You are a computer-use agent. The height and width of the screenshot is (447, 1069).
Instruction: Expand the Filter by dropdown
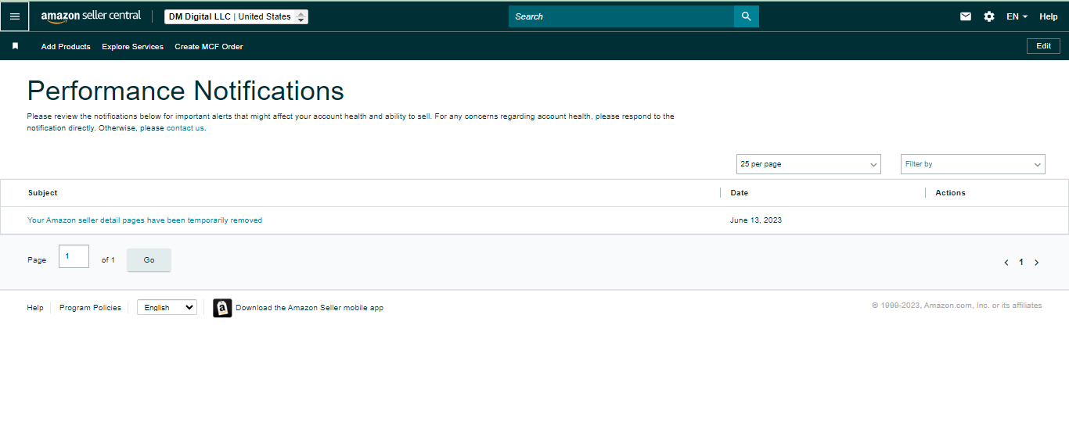point(973,164)
